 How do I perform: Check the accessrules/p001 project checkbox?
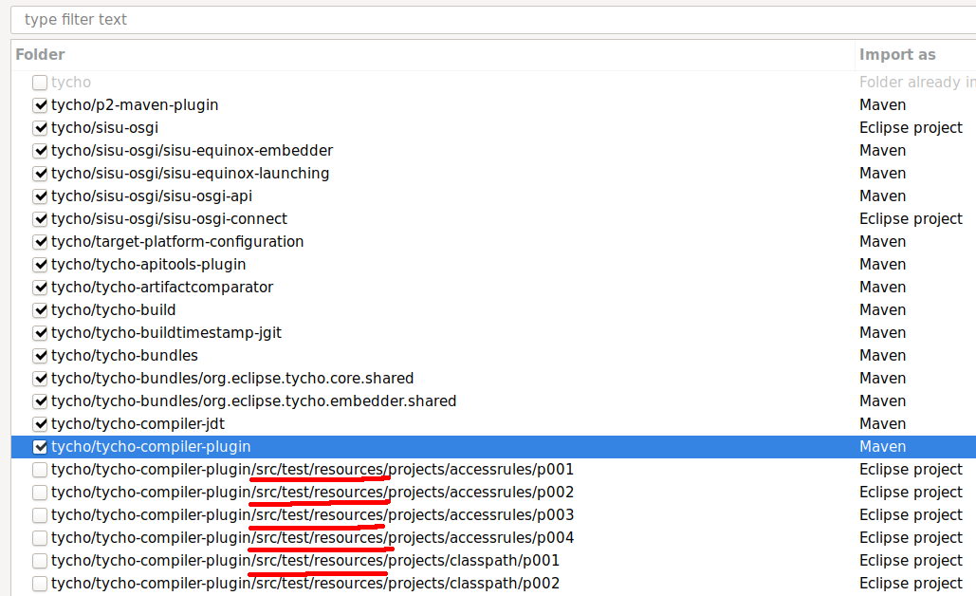point(40,470)
